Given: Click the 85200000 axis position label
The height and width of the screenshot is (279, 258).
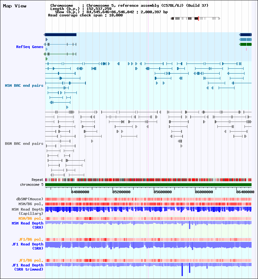Looking at the screenshot, I should pos(121,192).
